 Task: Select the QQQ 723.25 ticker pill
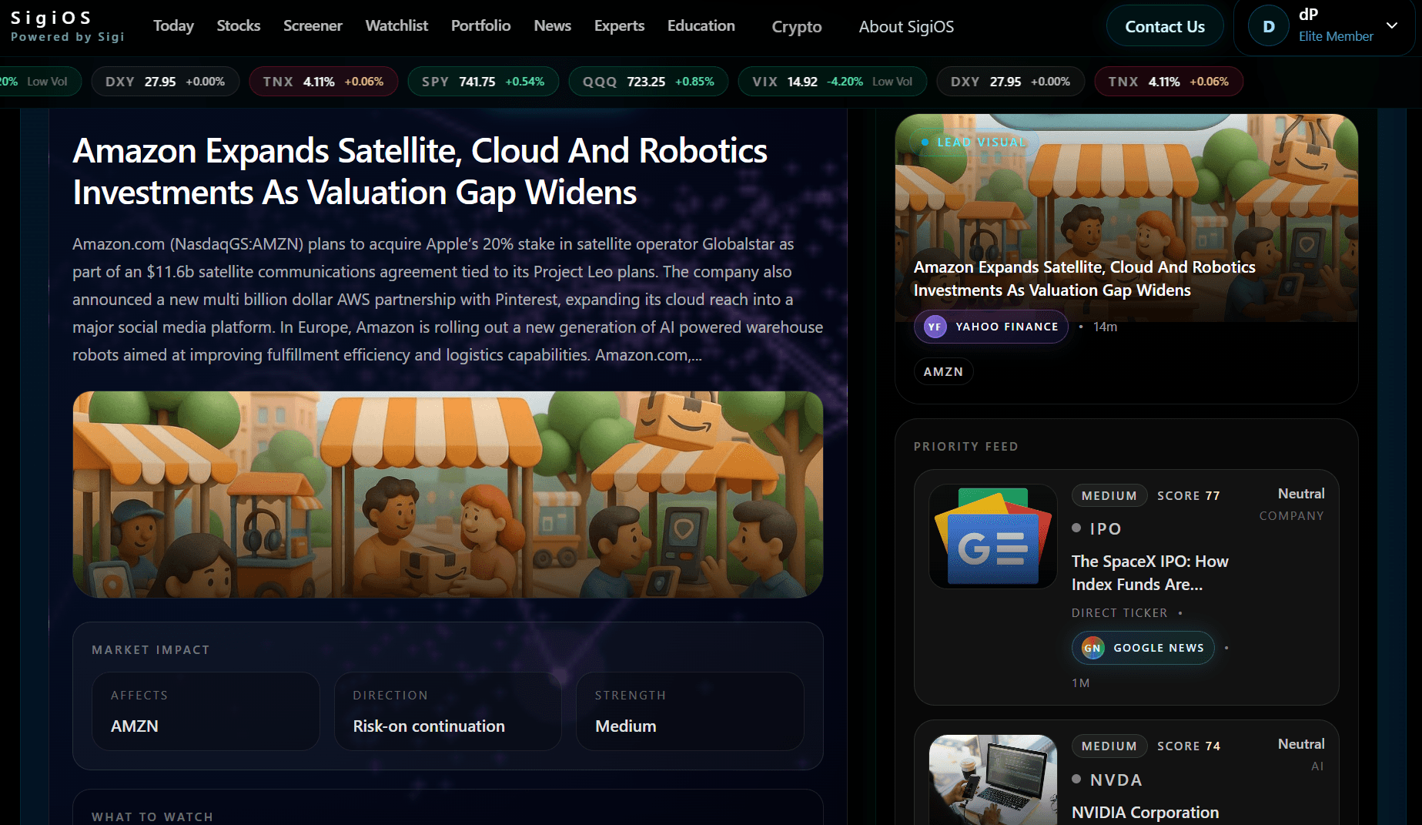click(x=648, y=82)
